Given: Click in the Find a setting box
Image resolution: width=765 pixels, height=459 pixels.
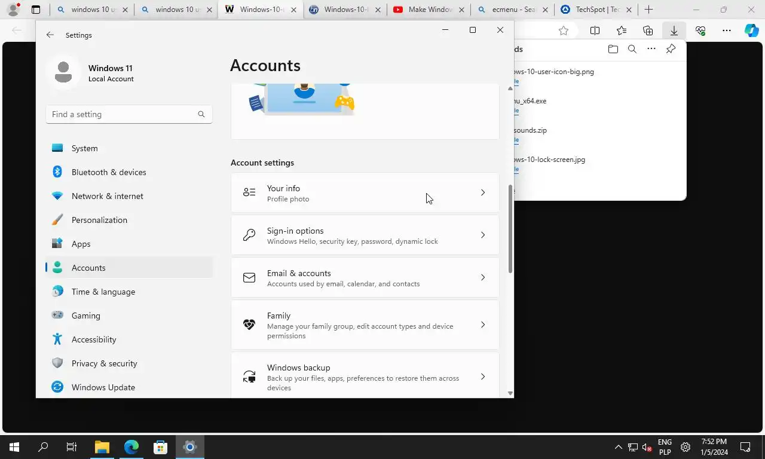Looking at the screenshot, I should coord(129,114).
